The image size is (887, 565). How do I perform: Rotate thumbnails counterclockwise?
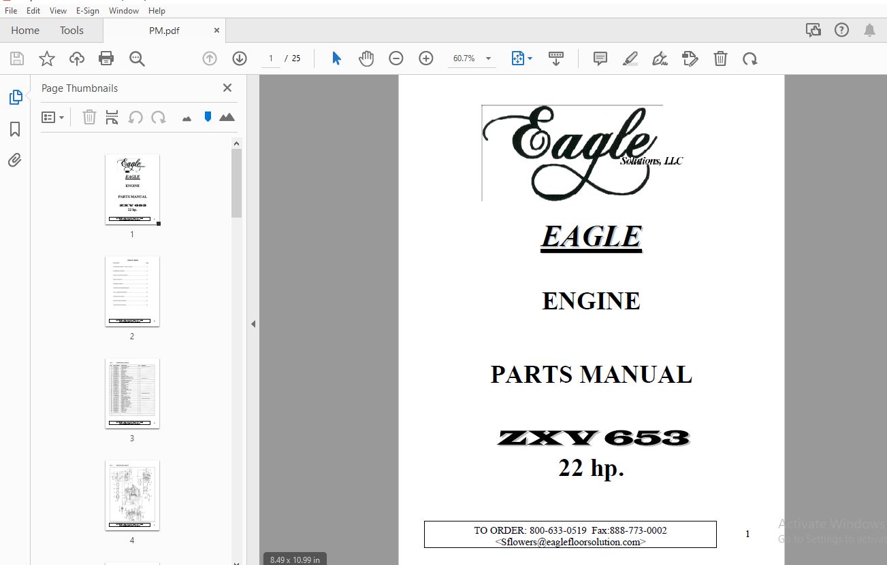(135, 117)
